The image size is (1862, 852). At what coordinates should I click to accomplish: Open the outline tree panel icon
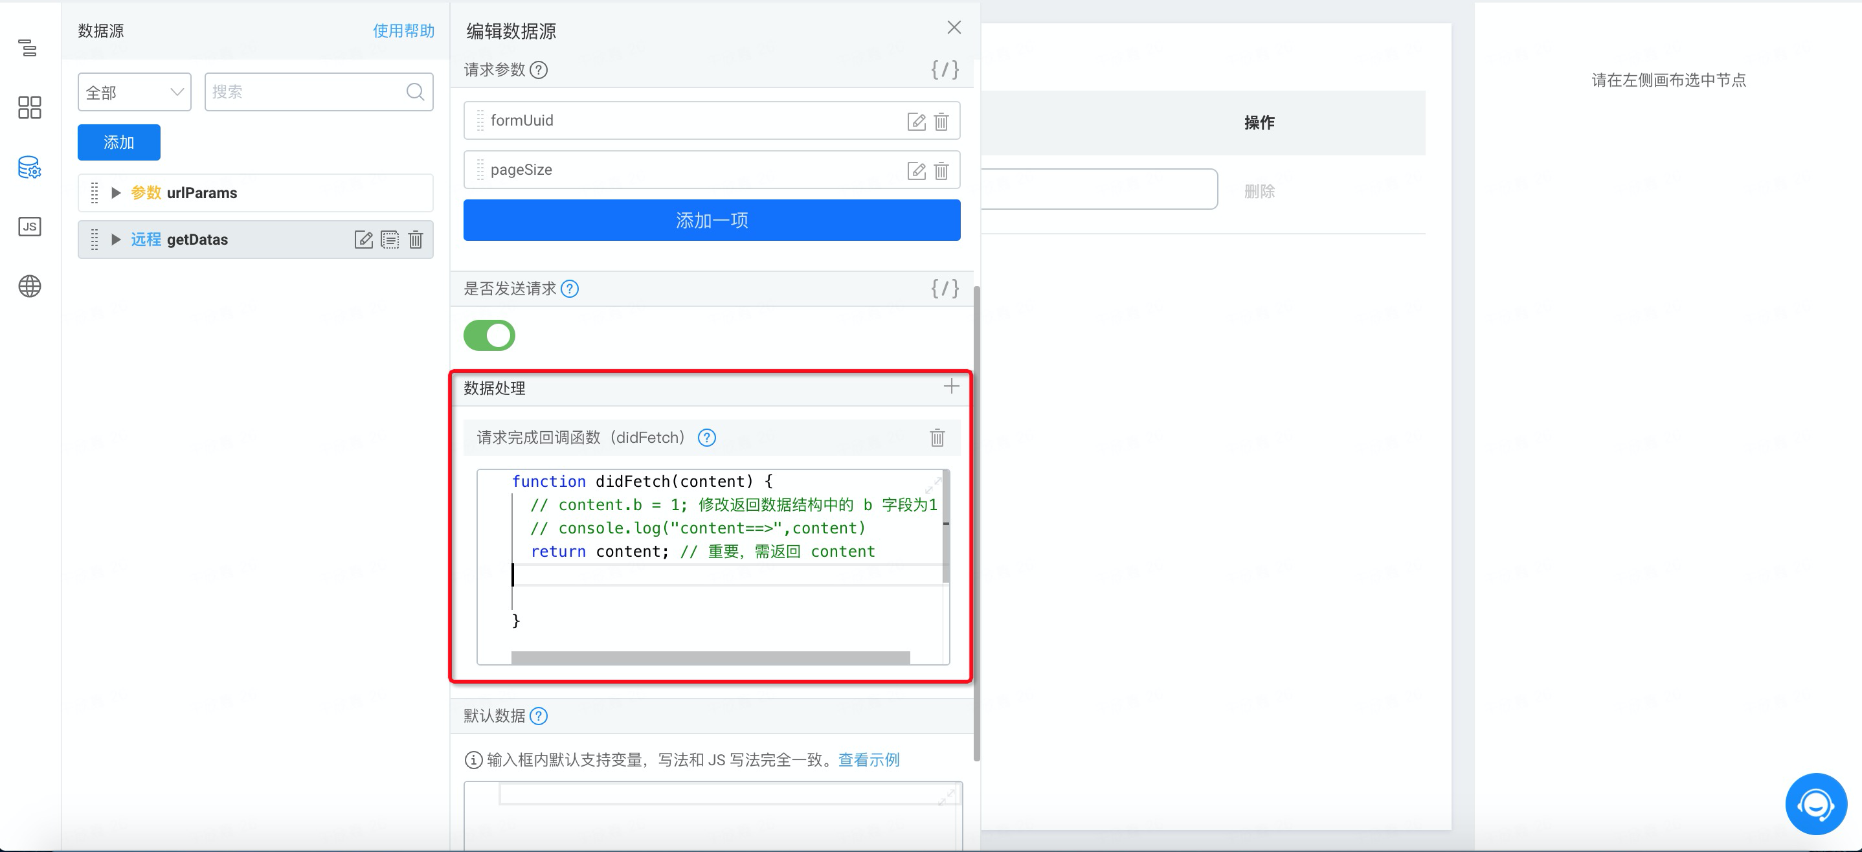(x=28, y=48)
